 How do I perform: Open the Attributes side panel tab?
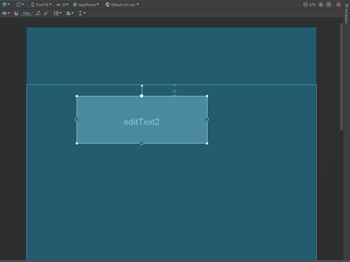tap(346, 14)
